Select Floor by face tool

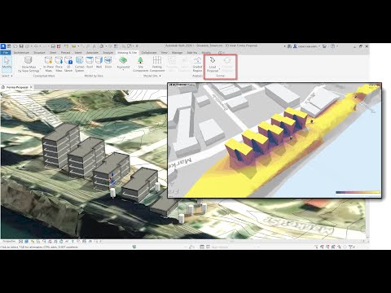(x=108, y=63)
